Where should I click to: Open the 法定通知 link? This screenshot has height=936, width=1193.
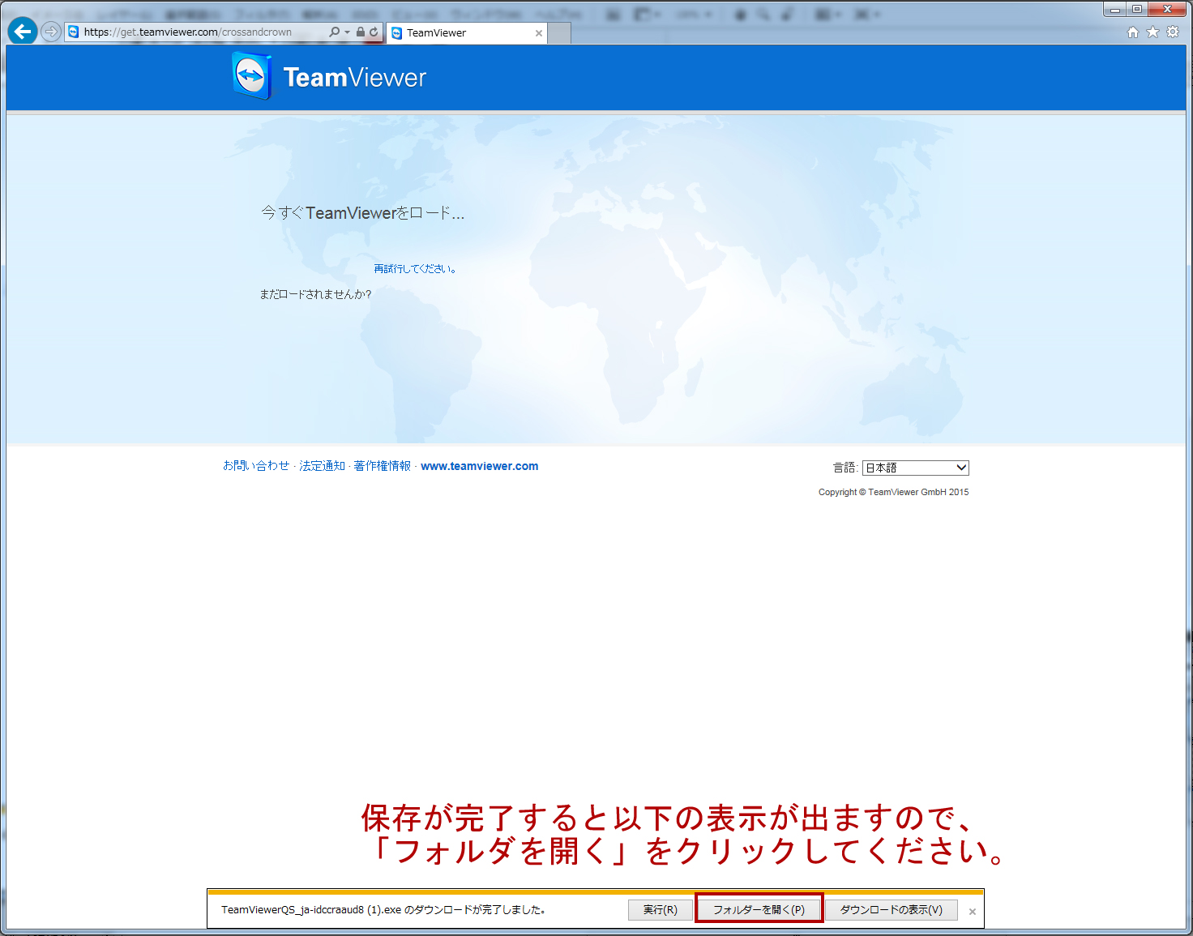[323, 466]
